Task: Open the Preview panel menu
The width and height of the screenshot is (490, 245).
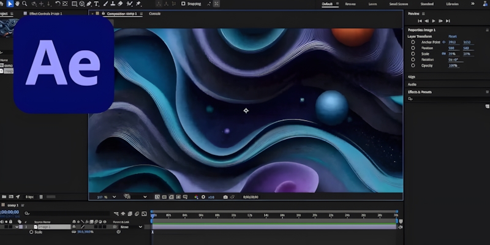Action: (x=423, y=13)
